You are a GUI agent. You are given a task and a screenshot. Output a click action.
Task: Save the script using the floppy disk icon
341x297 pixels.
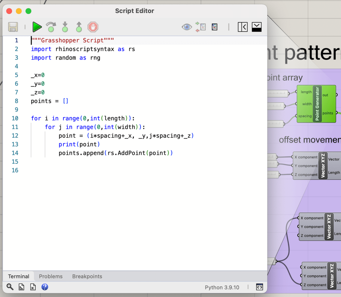[13, 27]
